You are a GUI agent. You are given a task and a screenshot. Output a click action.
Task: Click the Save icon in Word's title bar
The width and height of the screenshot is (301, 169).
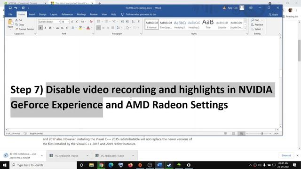[x=10, y=8]
